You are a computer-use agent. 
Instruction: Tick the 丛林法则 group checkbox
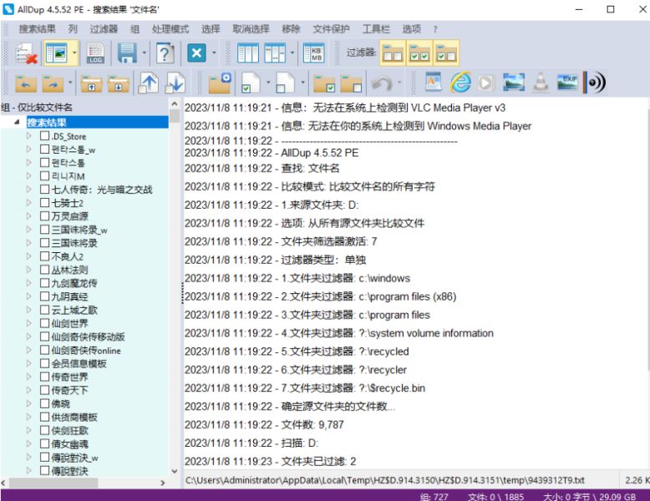(x=45, y=270)
